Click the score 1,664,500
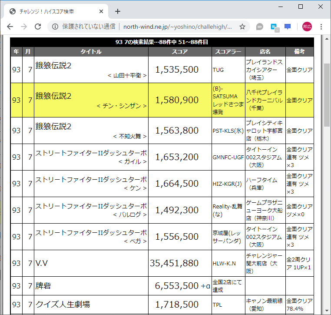 point(177,184)
